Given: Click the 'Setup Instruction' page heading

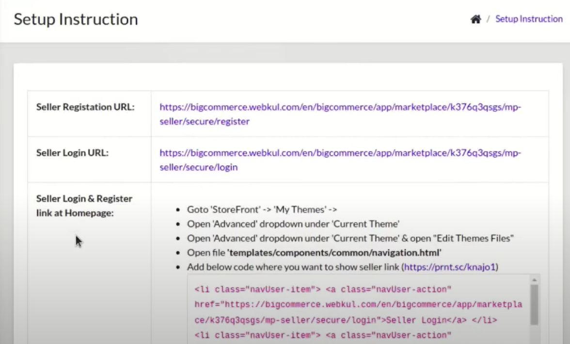Looking at the screenshot, I should point(76,19).
